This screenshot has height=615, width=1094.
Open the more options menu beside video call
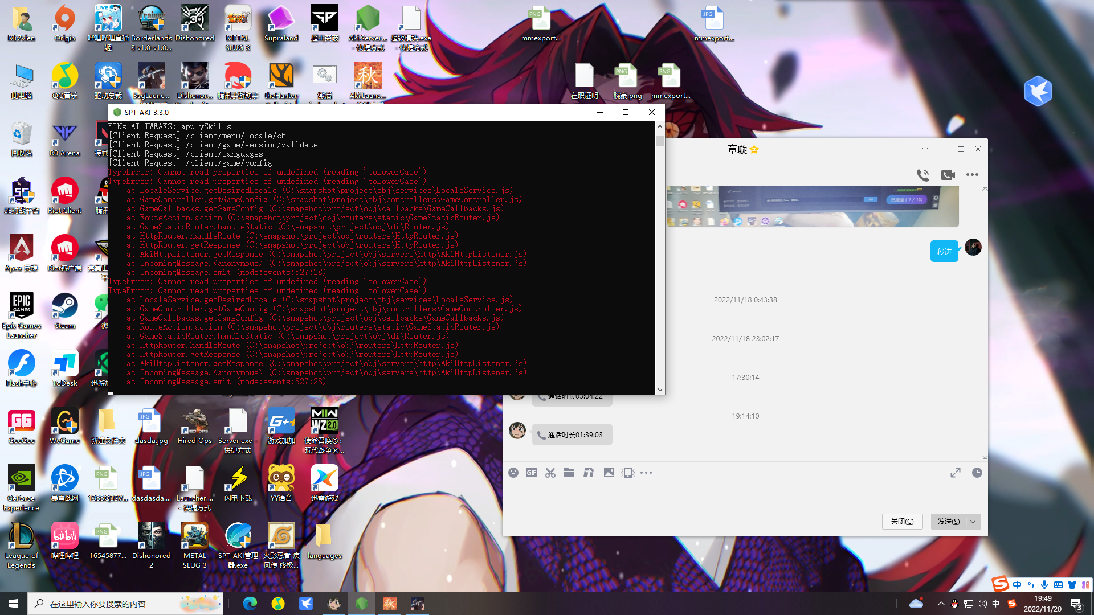tap(972, 175)
